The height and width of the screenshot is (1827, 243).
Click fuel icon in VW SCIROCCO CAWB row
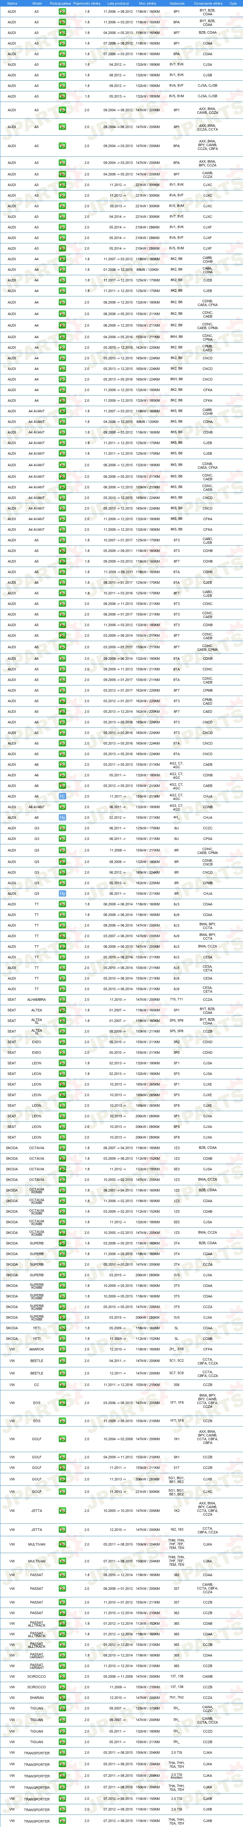click(x=62, y=1677)
